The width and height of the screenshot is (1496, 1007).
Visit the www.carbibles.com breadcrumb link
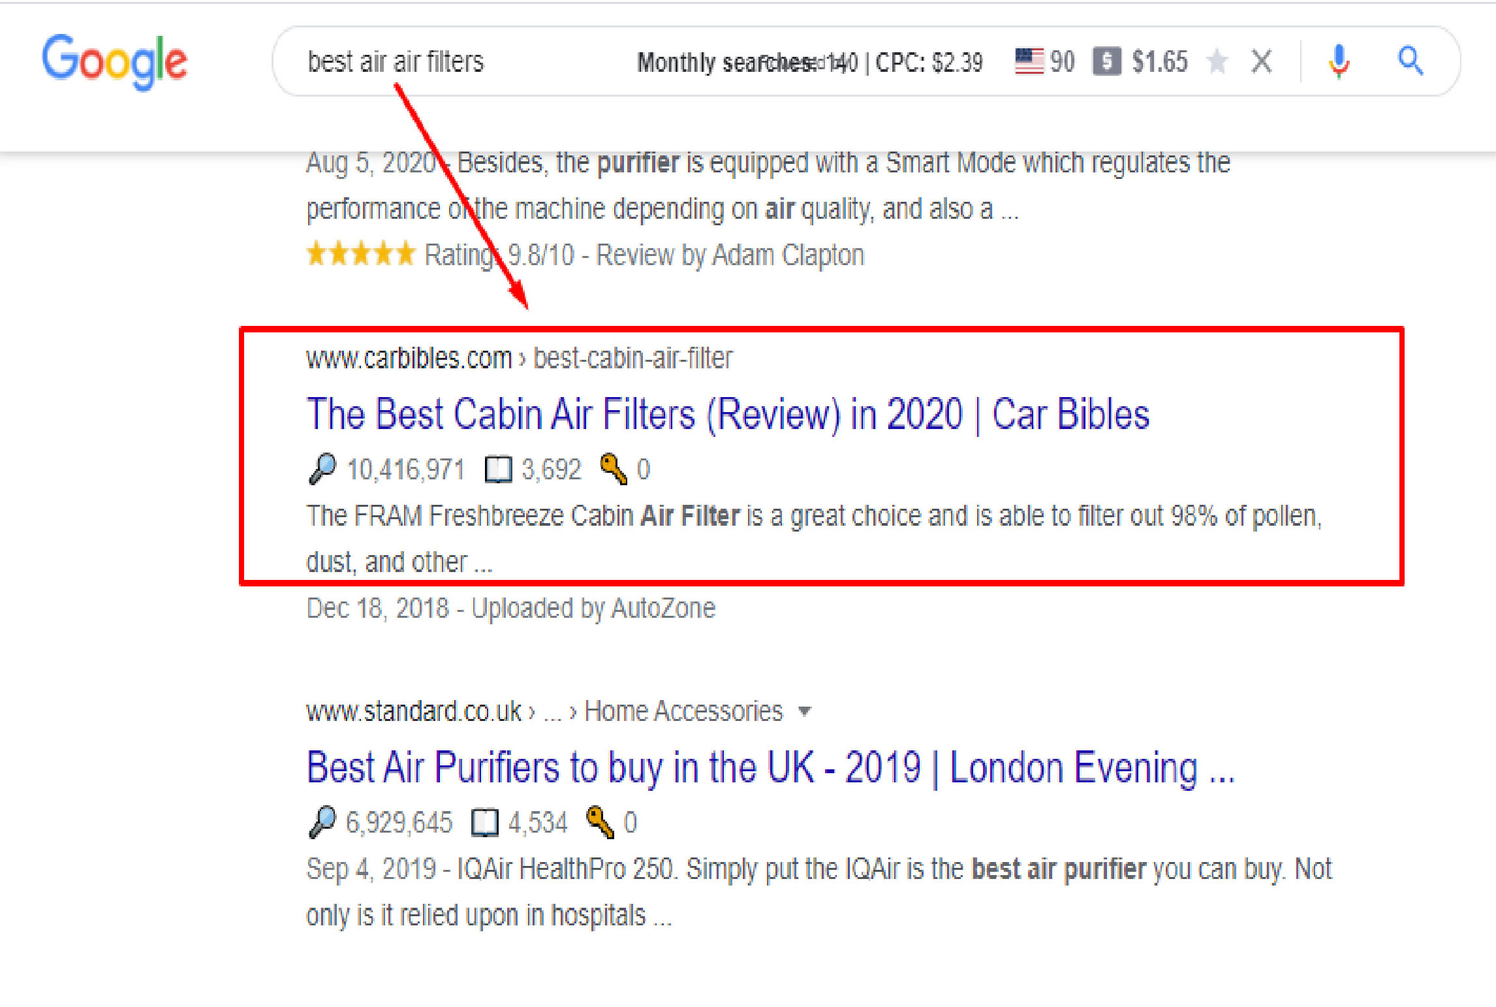point(409,357)
